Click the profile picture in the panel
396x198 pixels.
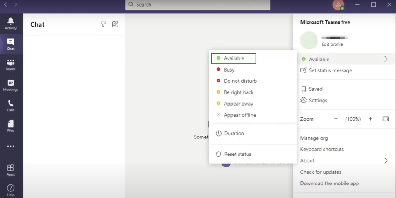tap(309, 40)
